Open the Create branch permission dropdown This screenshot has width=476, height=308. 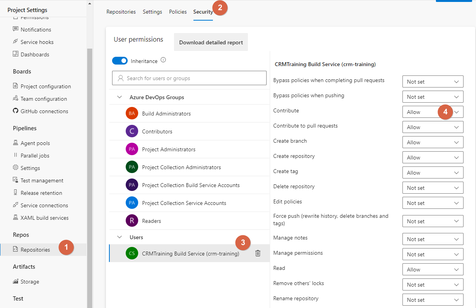click(433, 142)
